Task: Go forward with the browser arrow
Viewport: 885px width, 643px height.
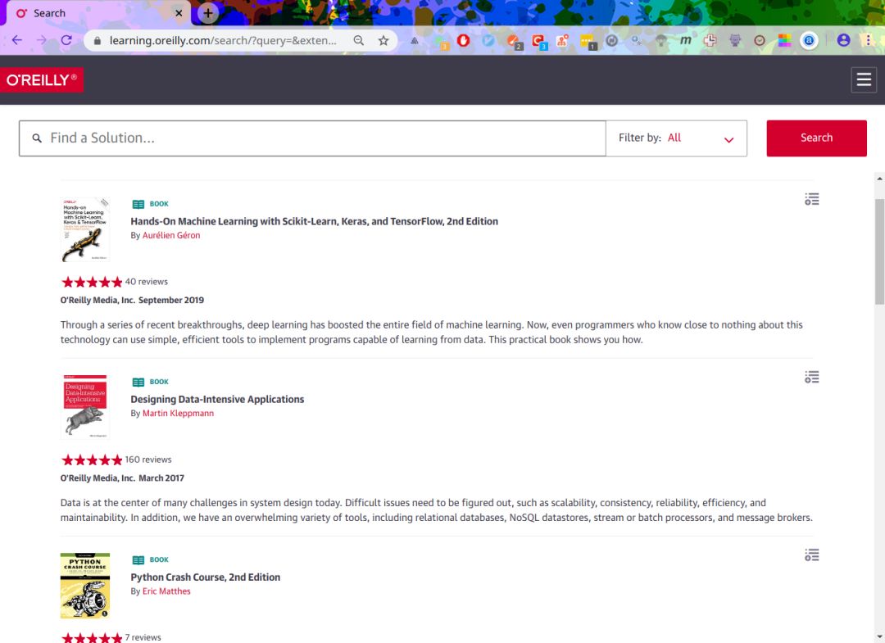Action: click(x=41, y=40)
